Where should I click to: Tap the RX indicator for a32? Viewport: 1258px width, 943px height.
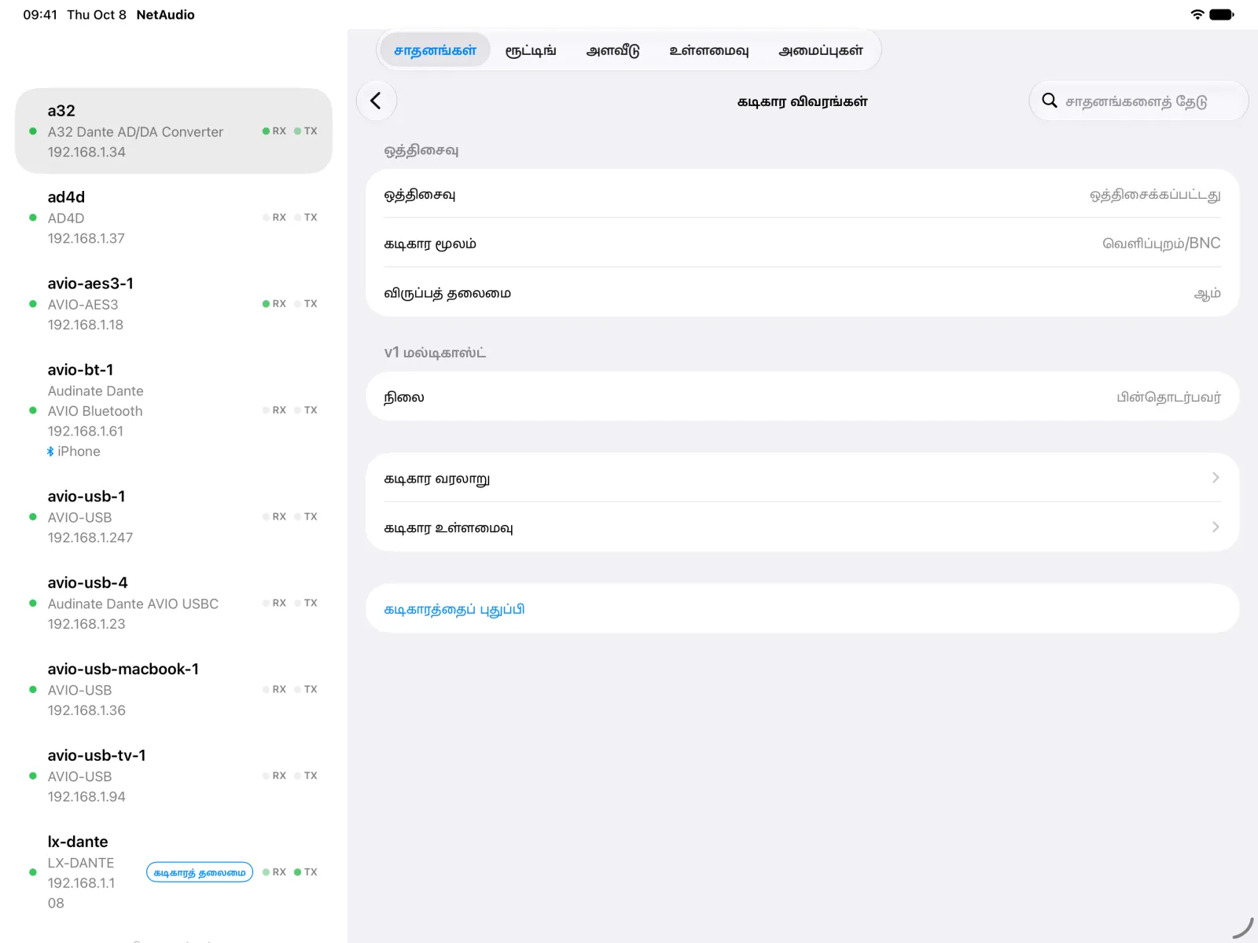pos(274,131)
